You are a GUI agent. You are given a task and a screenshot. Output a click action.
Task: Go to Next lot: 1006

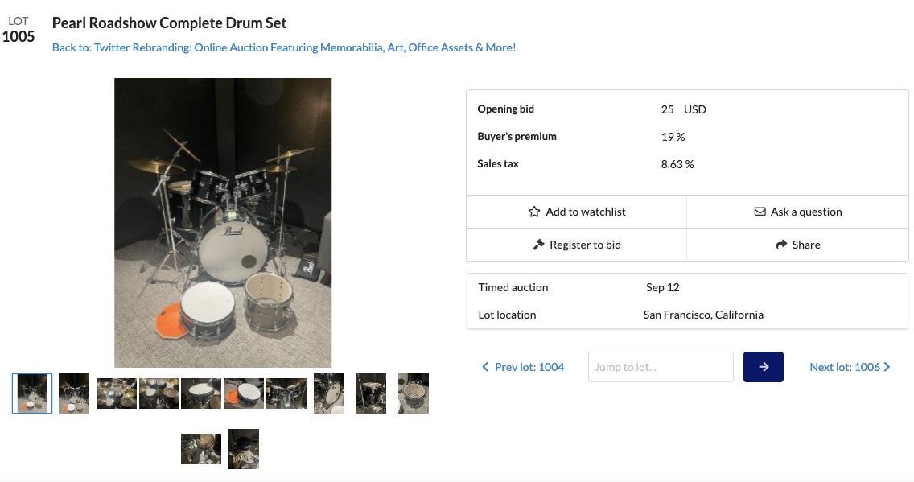pyautogui.click(x=850, y=367)
